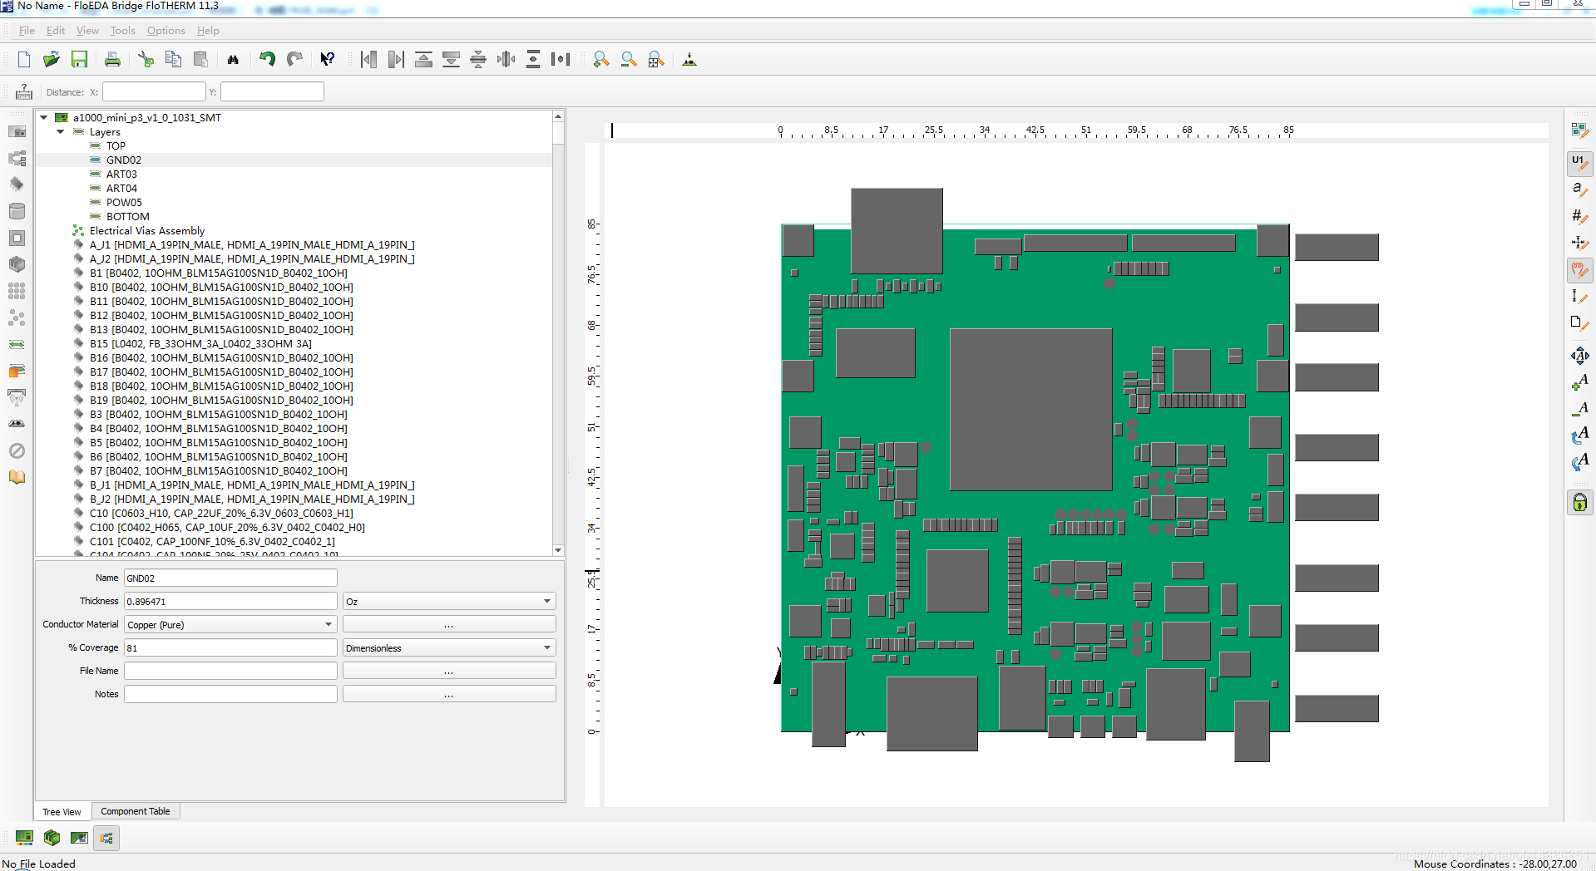Screen dimensions: 1596x871
Task: Collapse the Layers tree node
Action: pos(61,131)
